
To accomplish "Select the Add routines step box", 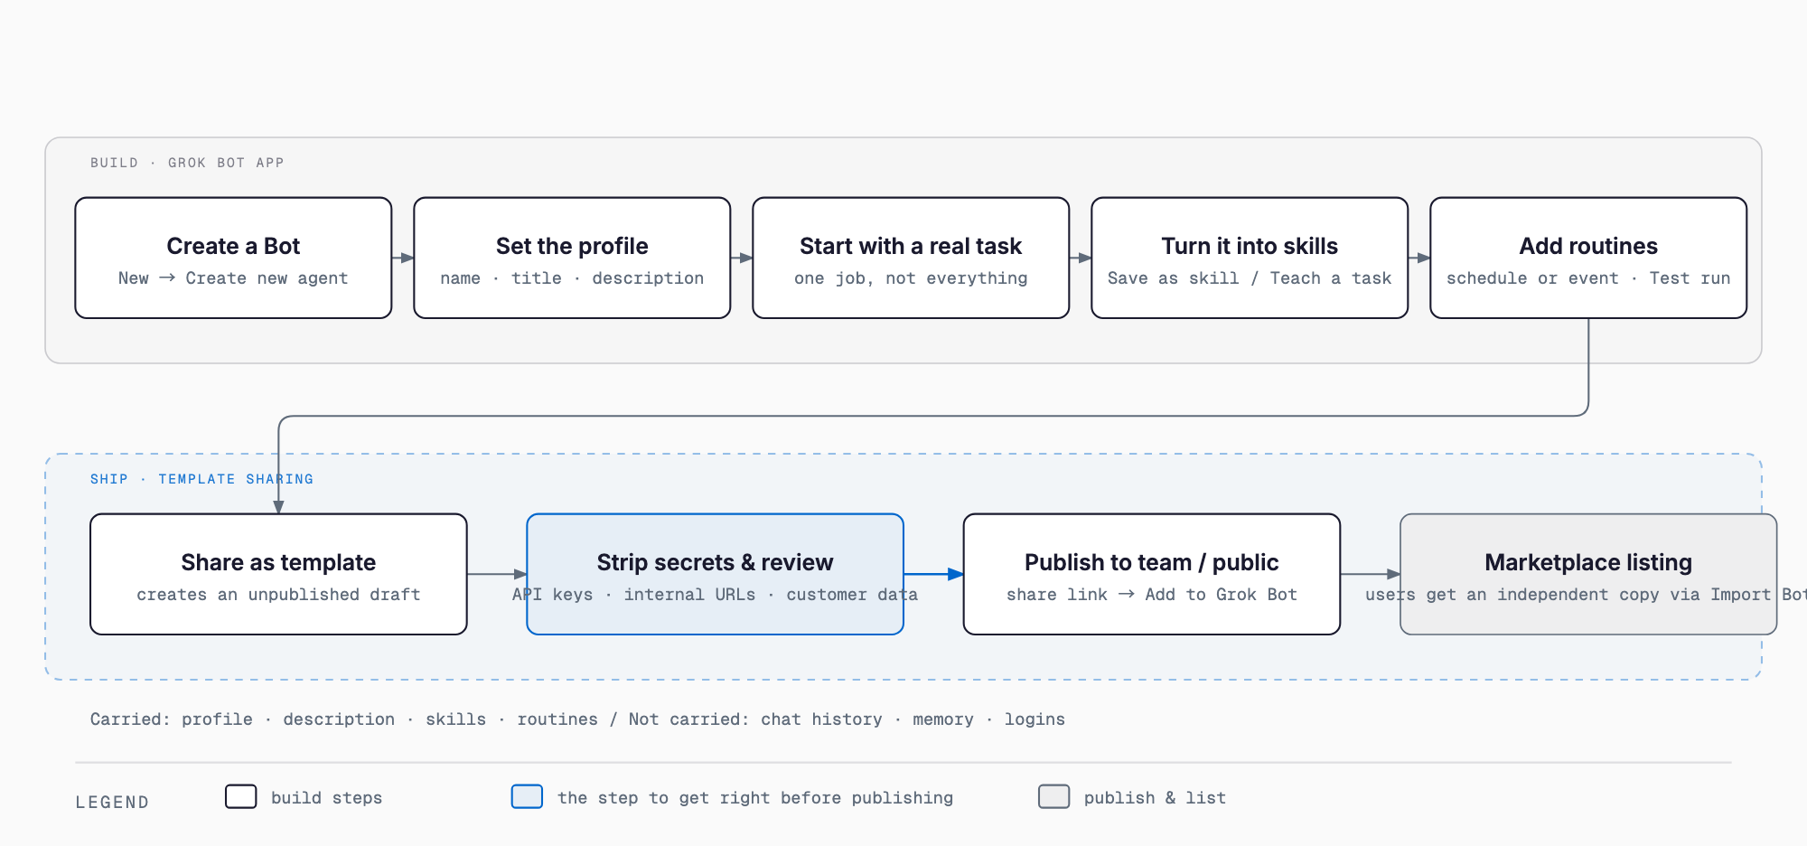I will [1588, 258].
